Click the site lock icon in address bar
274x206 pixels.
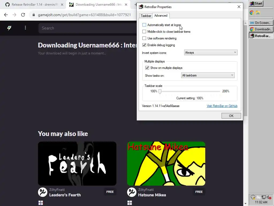(34, 15)
